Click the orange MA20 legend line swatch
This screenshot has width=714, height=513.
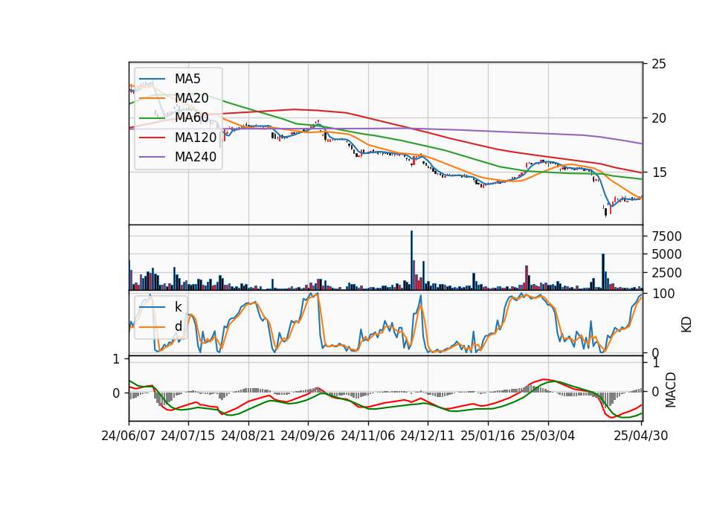pyautogui.click(x=152, y=98)
